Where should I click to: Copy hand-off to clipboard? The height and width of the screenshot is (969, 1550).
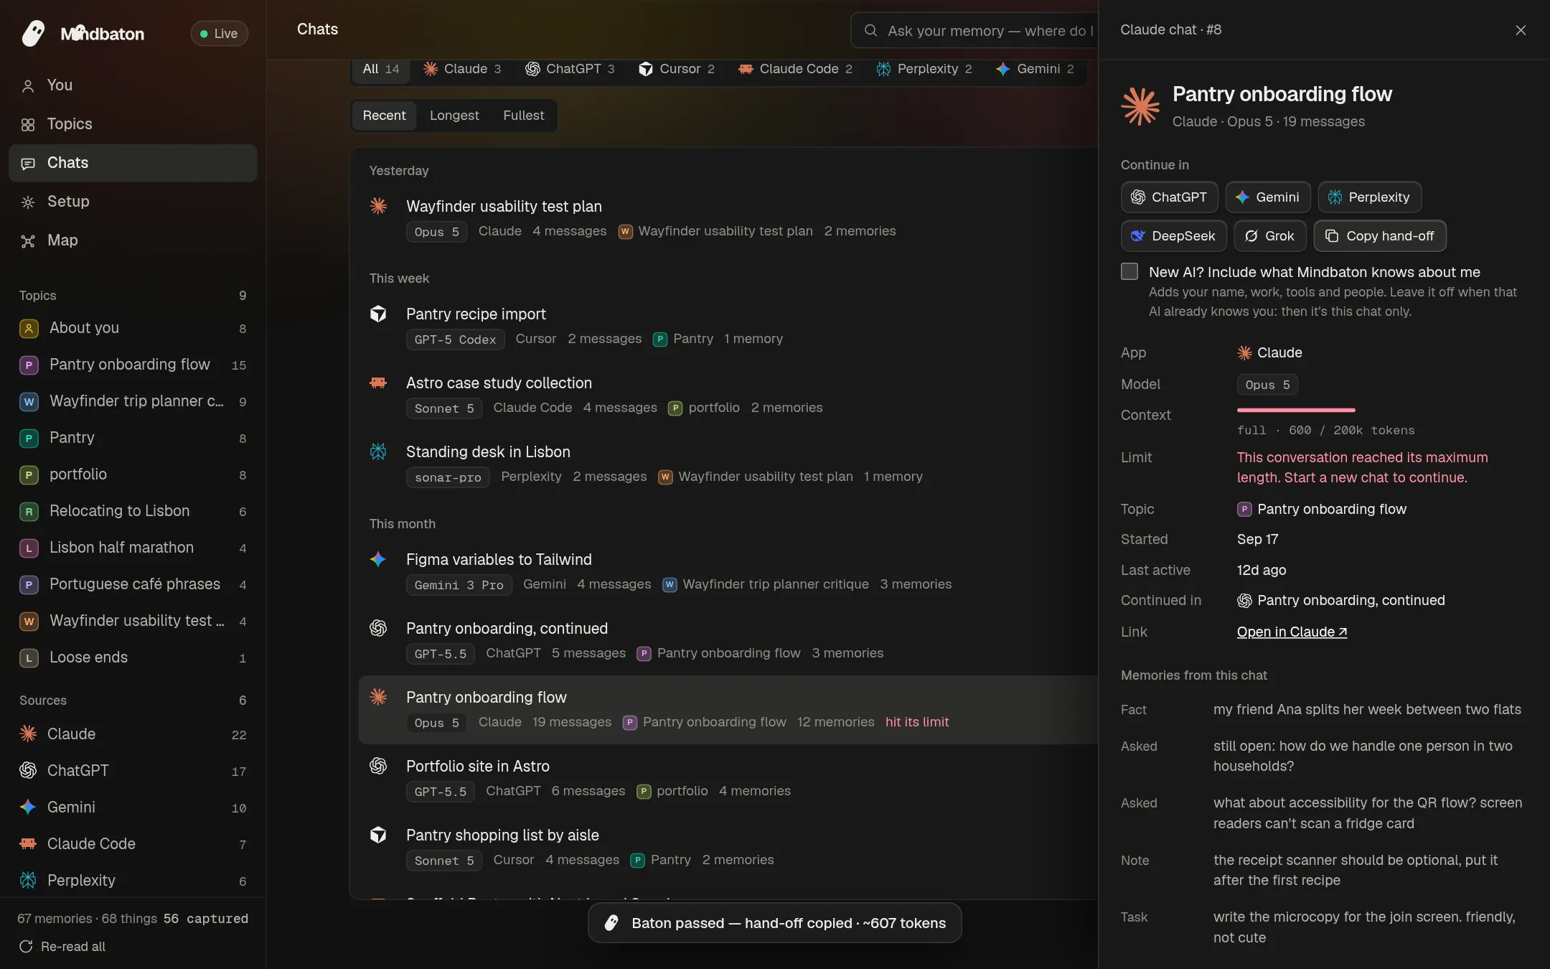1379,235
